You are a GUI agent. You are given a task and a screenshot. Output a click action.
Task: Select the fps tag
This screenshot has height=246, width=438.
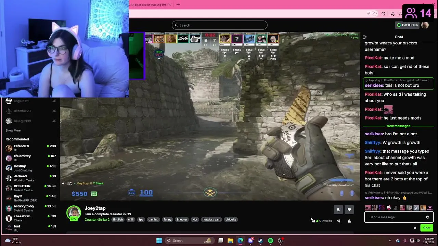point(141,219)
